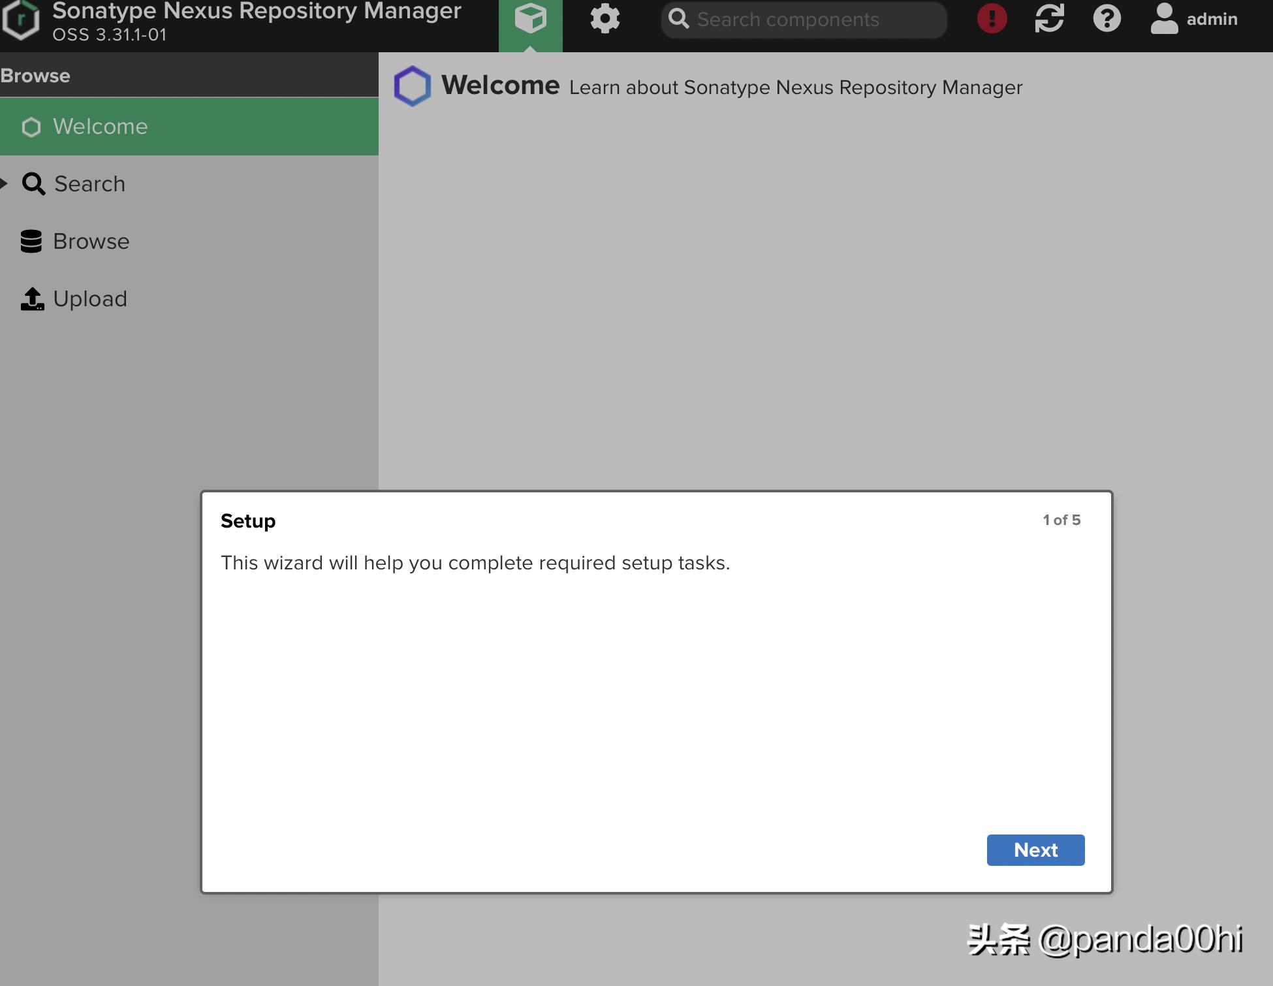Open Browse repositories in the sidebar
The height and width of the screenshot is (986, 1273).
[x=91, y=242]
